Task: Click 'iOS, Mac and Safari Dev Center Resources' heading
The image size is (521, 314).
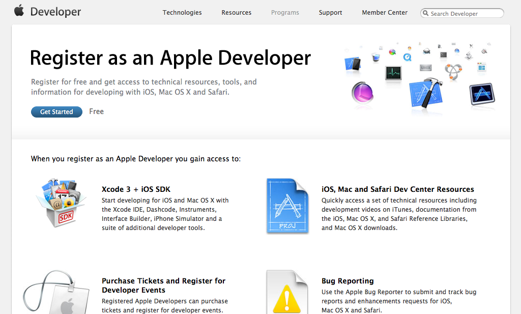Action: 398,189
